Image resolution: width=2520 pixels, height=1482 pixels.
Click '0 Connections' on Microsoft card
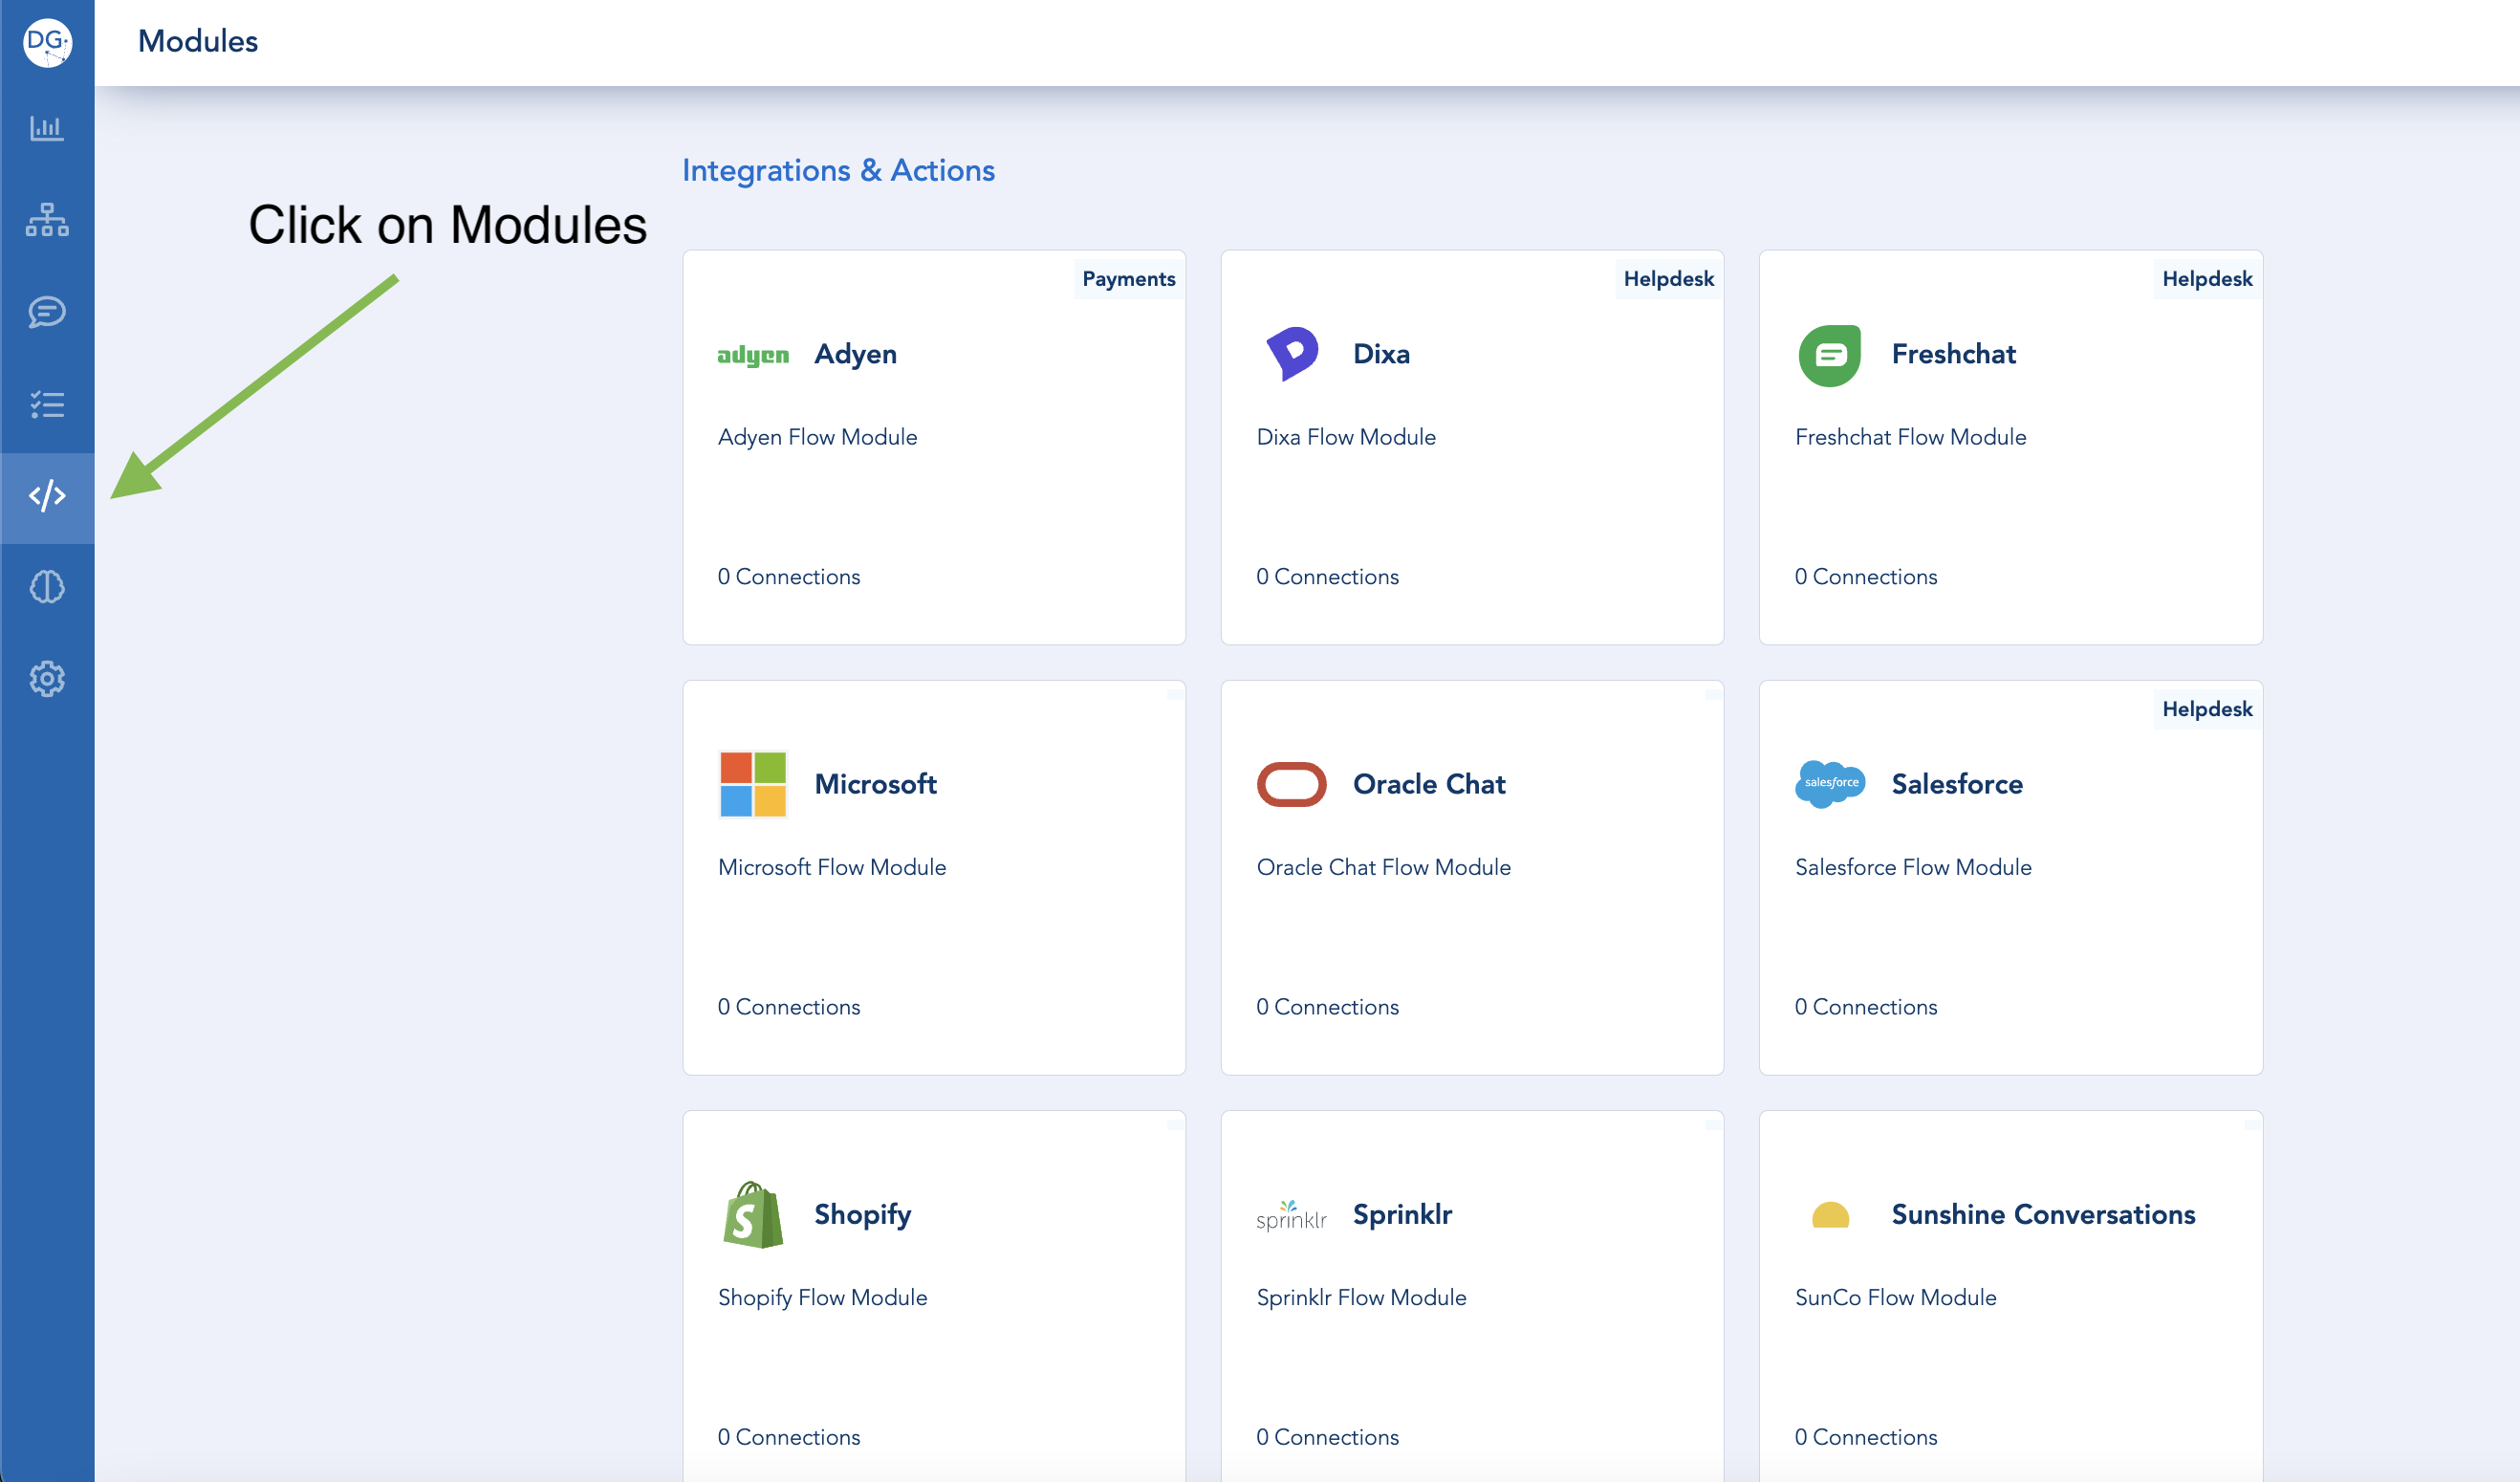(788, 1007)
